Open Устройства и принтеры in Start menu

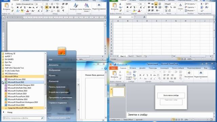click(x=58, y=92)
